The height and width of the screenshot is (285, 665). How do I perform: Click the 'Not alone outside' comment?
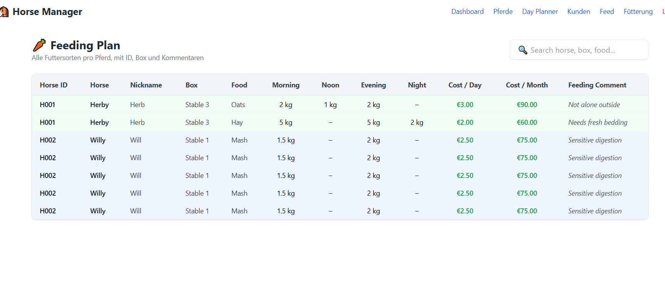click(594, 105)
